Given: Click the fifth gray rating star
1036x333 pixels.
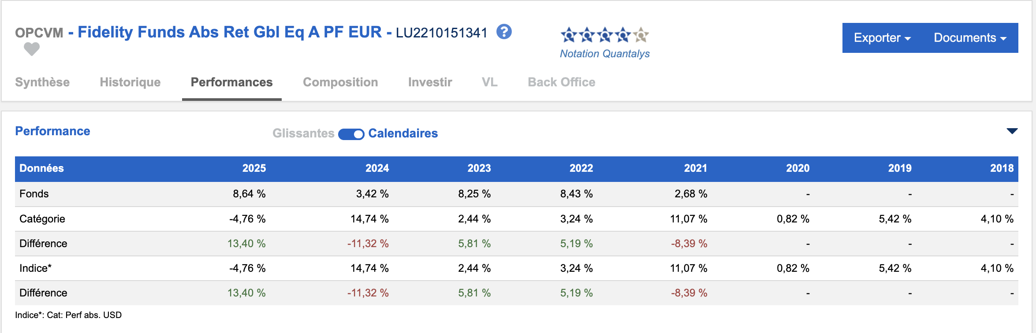Looking at the screenshot, I should [x=641, y=34].
